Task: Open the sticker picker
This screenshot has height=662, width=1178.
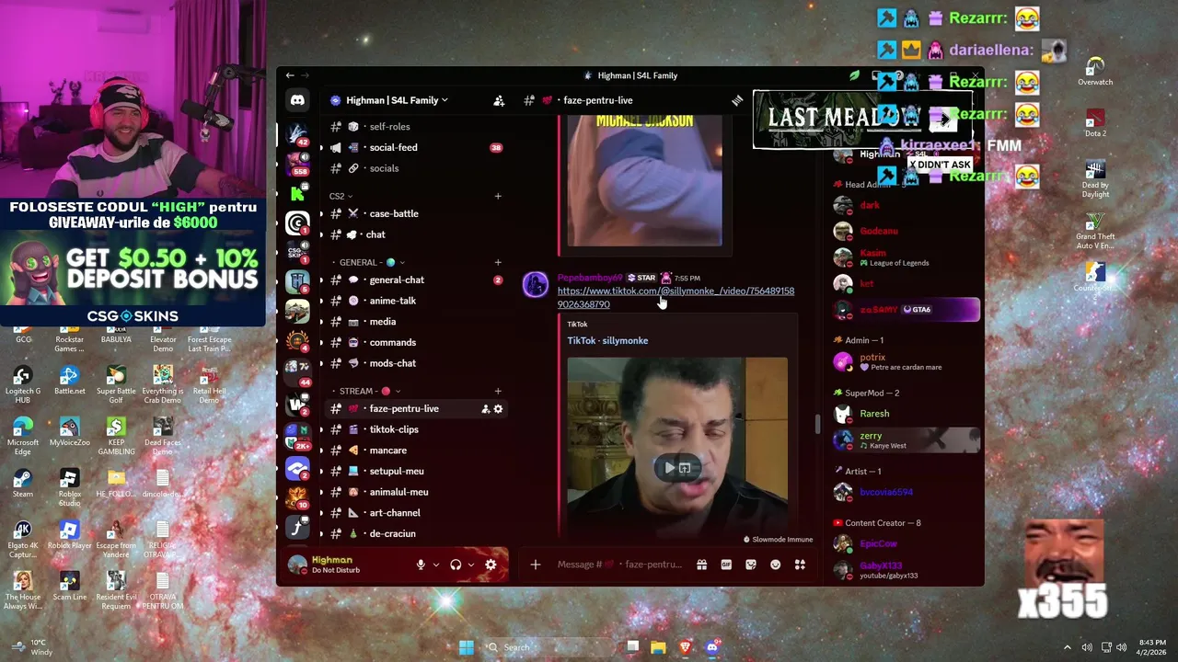Action: click(751, 565)
